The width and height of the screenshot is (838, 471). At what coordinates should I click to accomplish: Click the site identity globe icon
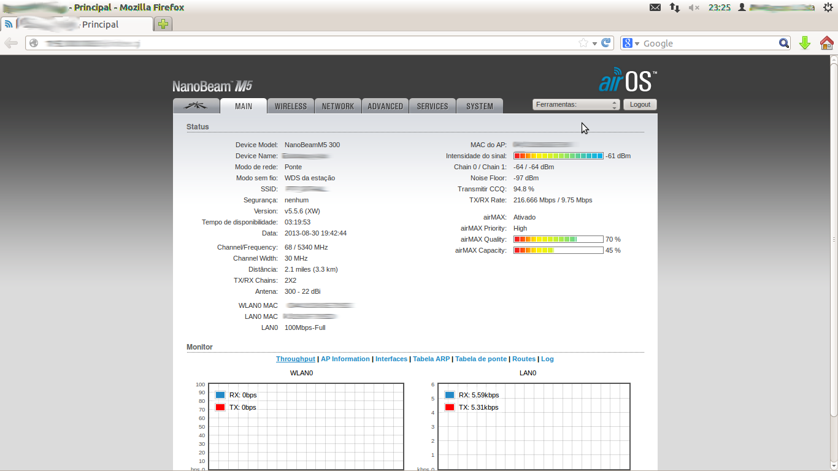[34, 43]
